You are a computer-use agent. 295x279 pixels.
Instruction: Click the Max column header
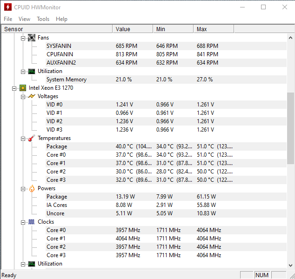(x=214, y=29)
